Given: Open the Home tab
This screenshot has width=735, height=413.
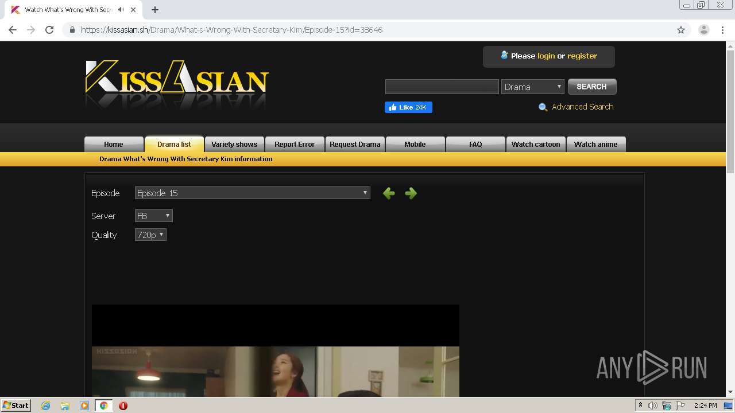Looking at the screenshot, I should pyautogui.click(x=114, y=144).
